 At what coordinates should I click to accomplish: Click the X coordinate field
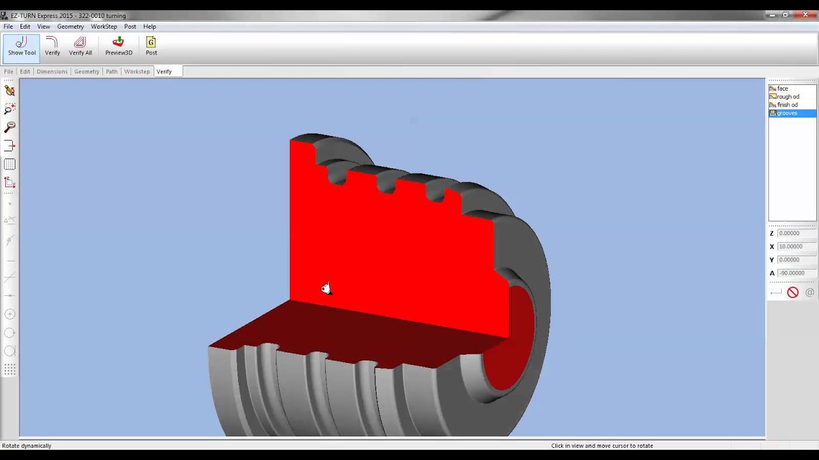click(797, 247)
